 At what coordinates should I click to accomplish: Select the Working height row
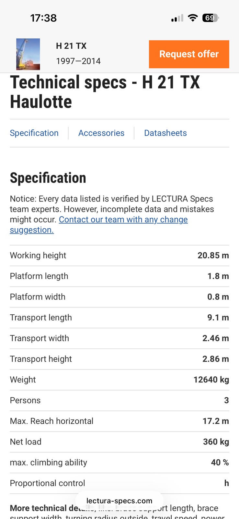tap(119, 256)
